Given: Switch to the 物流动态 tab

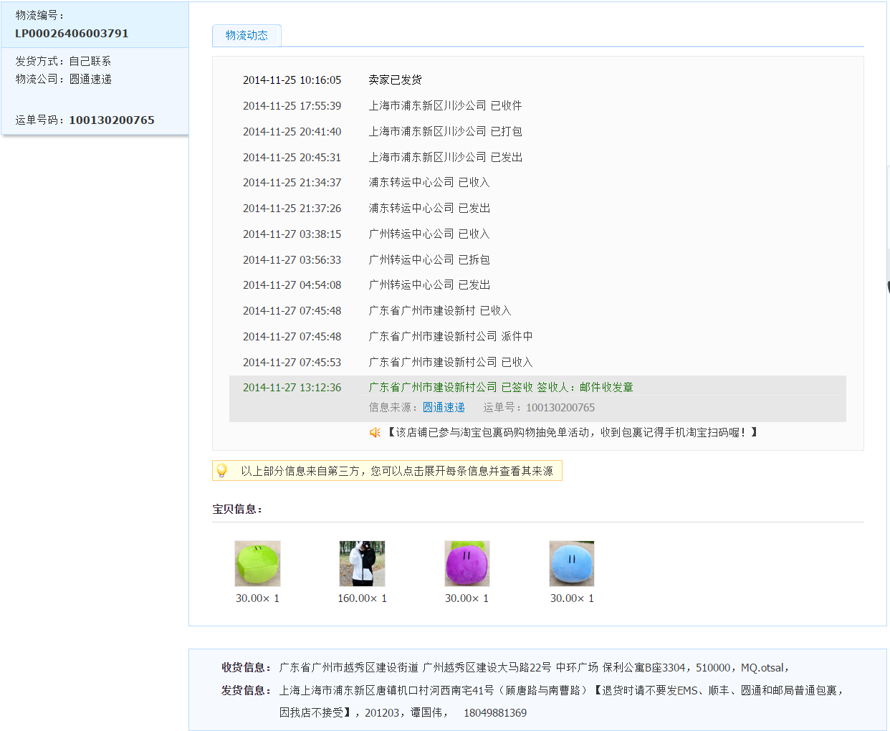Looking at the screenshot, I should [x=247, y=35].
